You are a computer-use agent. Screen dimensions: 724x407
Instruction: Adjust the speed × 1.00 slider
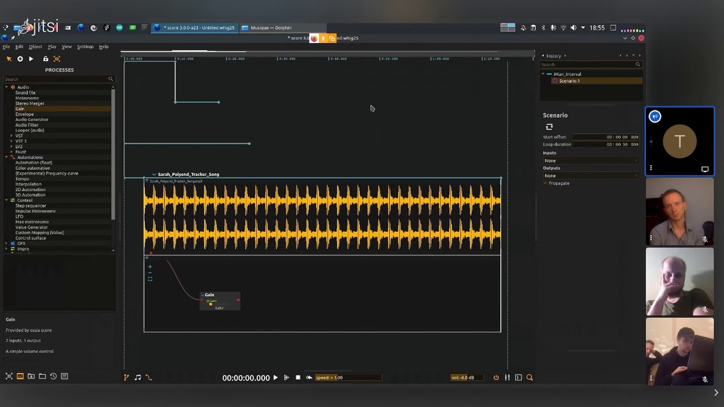pyautogui.click(x=348, y=378)
